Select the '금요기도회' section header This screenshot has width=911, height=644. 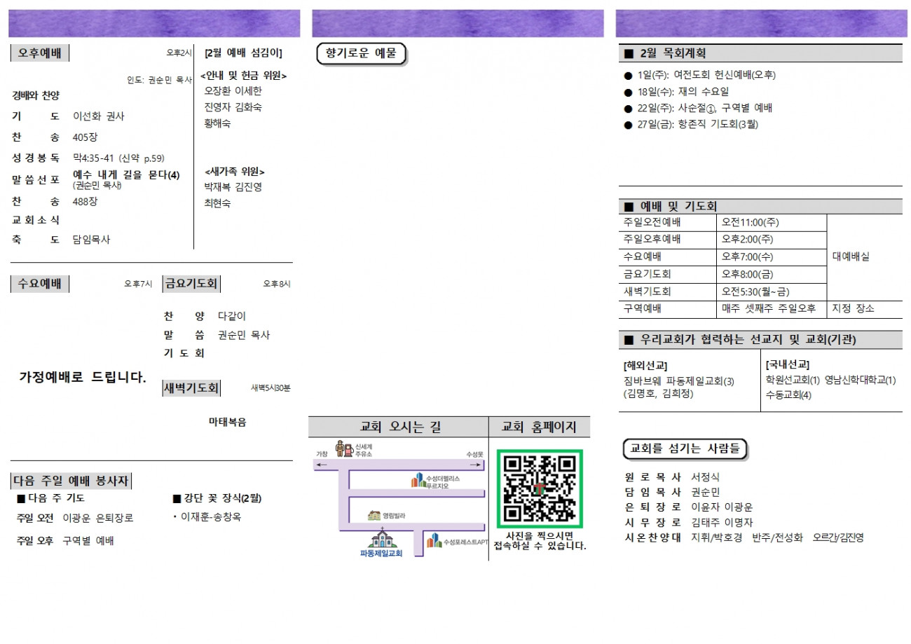coord(191,284)
